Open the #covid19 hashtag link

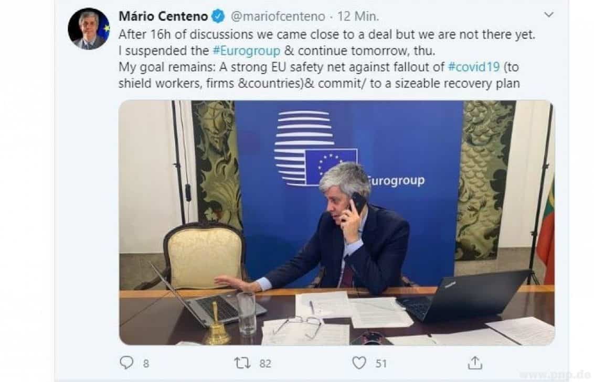pos(474,67)
